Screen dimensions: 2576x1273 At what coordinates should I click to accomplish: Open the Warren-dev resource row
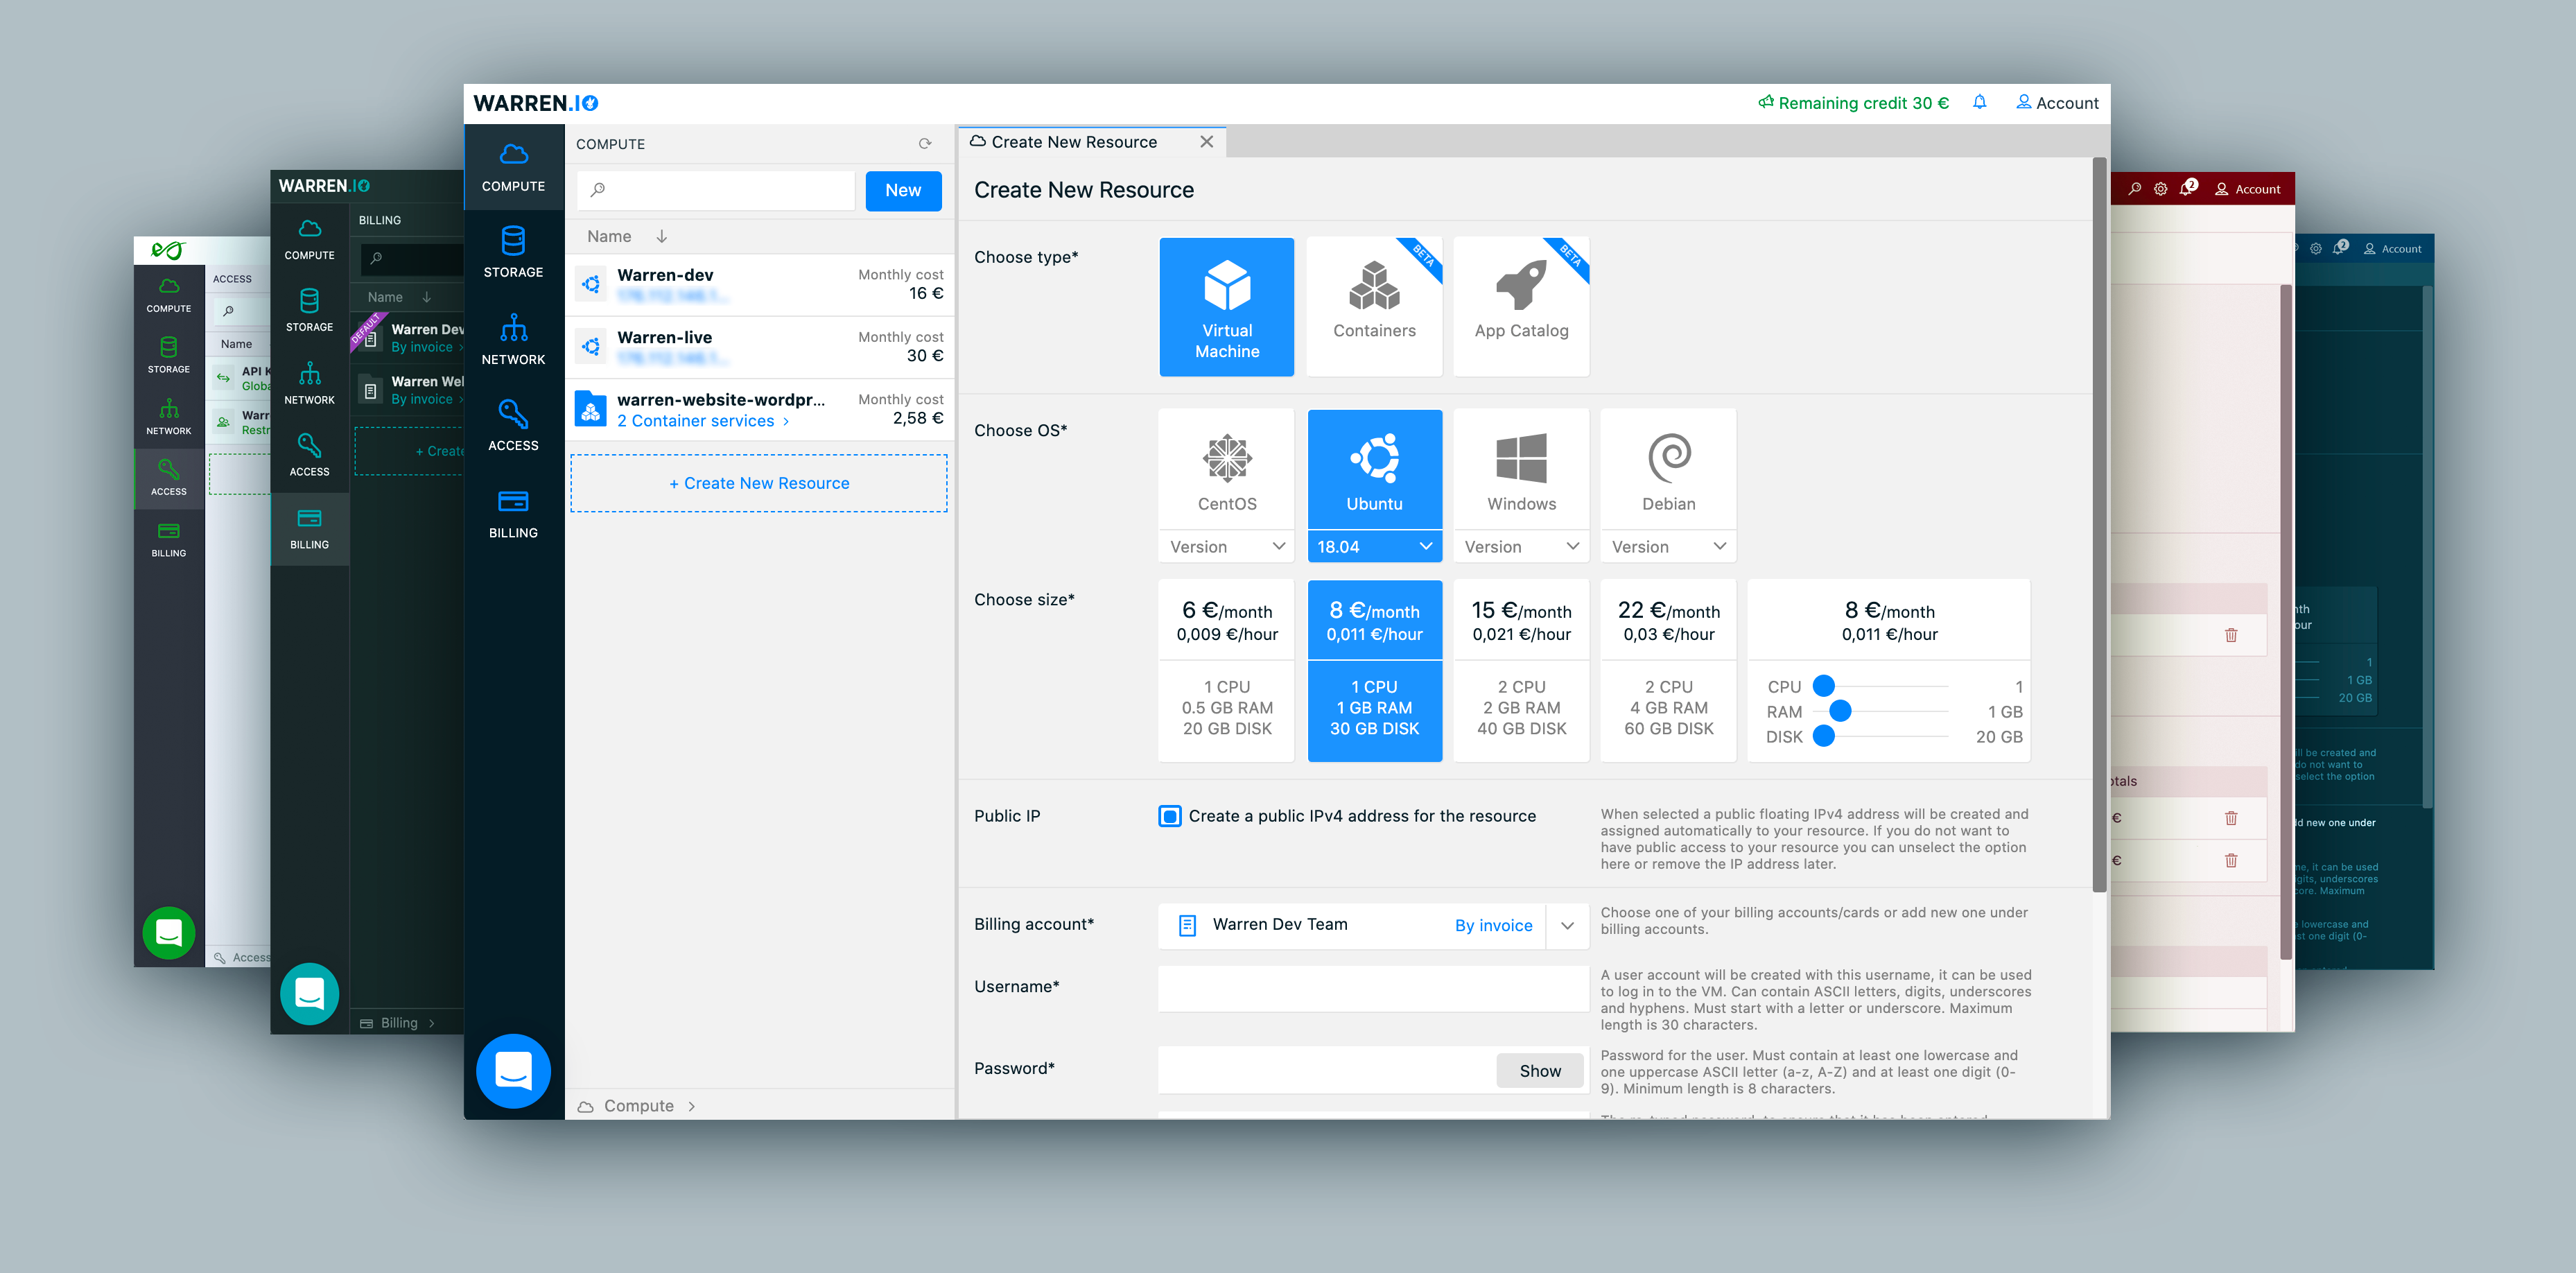(x=759, y=284)
